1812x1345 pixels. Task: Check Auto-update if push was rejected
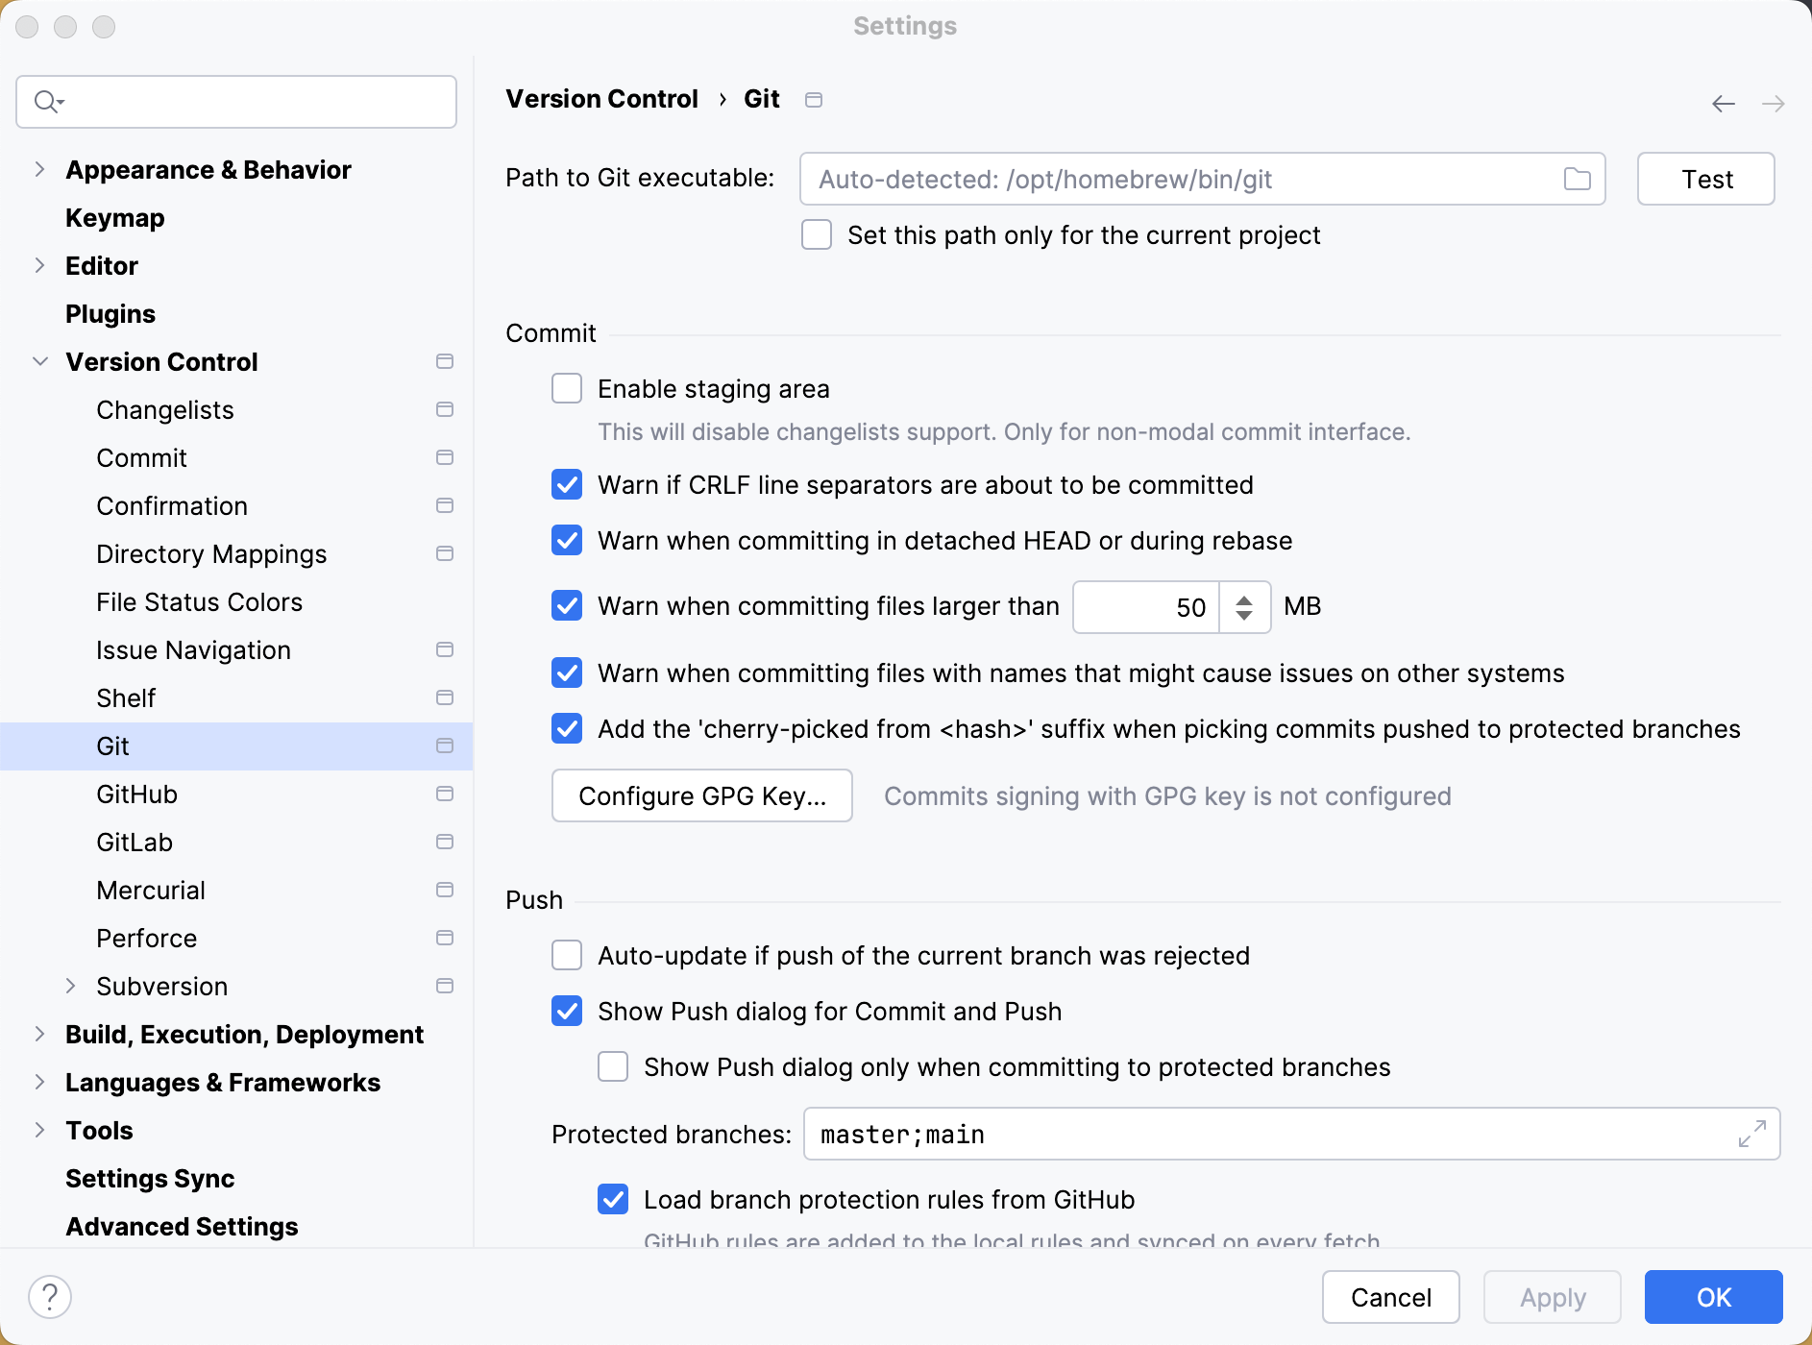(x=567, y=955)
